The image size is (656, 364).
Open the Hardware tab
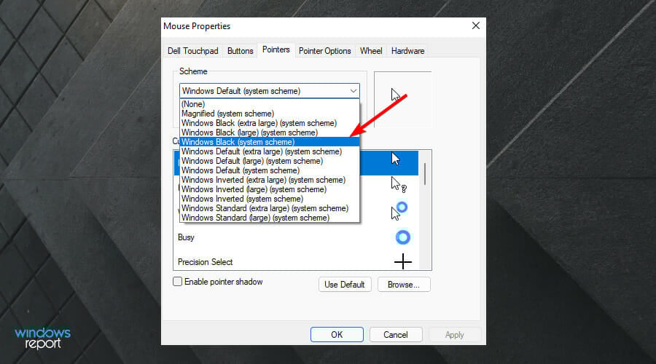pyautogui.click(x=408, y=51)
